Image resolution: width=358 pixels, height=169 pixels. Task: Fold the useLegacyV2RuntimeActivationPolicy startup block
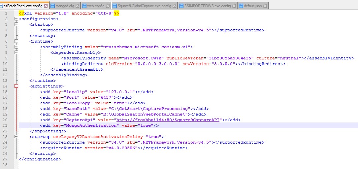16,137
